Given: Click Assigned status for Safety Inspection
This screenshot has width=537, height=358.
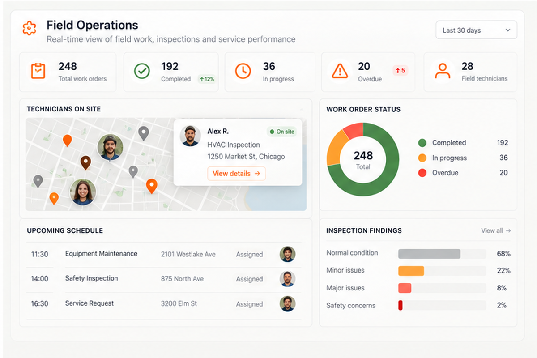Looking at the screenshot, I should (249, 279).
